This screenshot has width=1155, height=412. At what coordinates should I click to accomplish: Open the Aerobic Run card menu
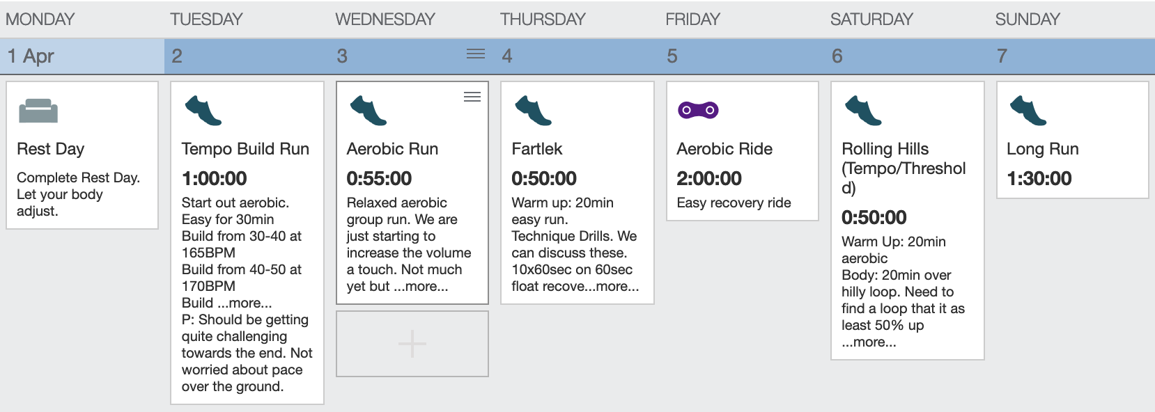472,97
